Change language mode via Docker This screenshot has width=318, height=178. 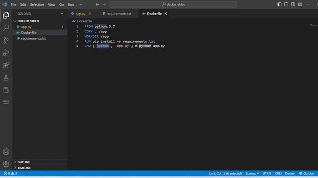tap(290, 173)
